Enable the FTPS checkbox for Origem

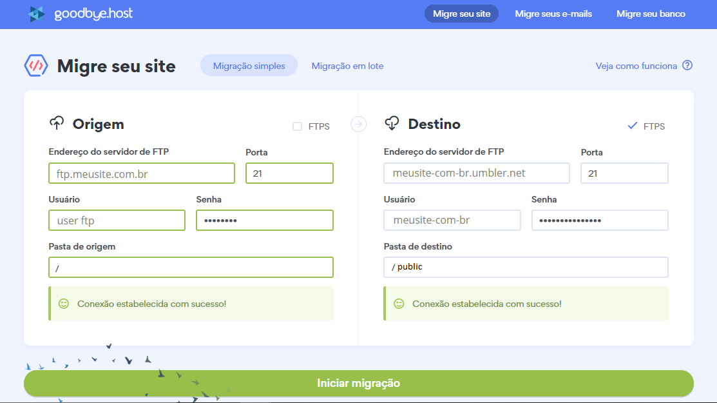297,126
